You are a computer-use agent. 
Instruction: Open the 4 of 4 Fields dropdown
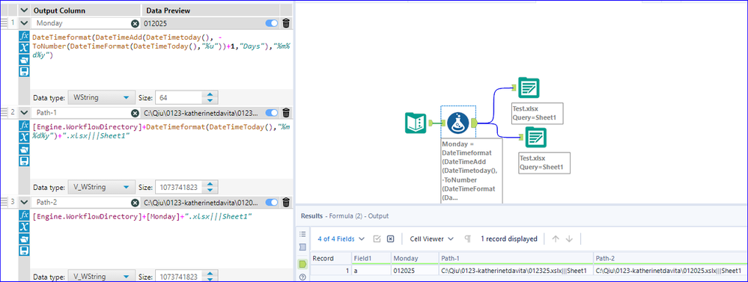(x=341, y=239)
